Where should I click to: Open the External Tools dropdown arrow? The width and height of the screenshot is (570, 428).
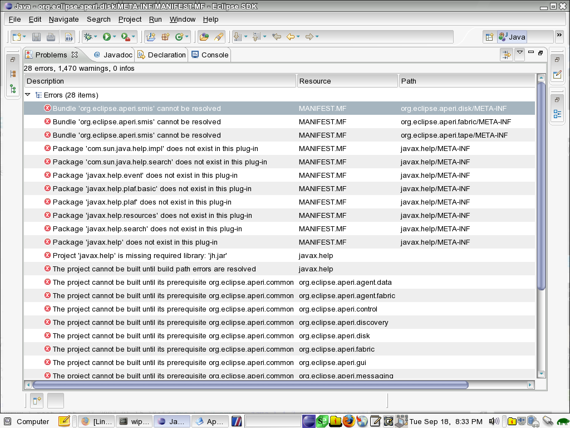point(134,37)
